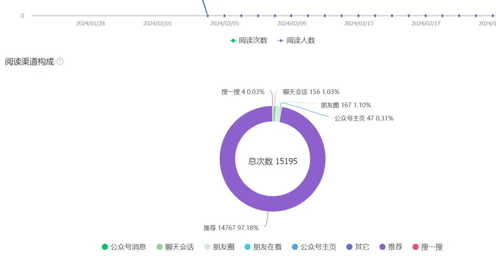Click axis date 2024/01/28
Screen dimensions: 496x268
pyautogui.click(x=90, y=23)
